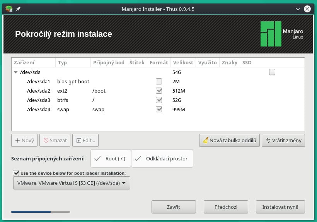Click the 52G size value
The height and width of the screenshot is (222, 317).
177,100
